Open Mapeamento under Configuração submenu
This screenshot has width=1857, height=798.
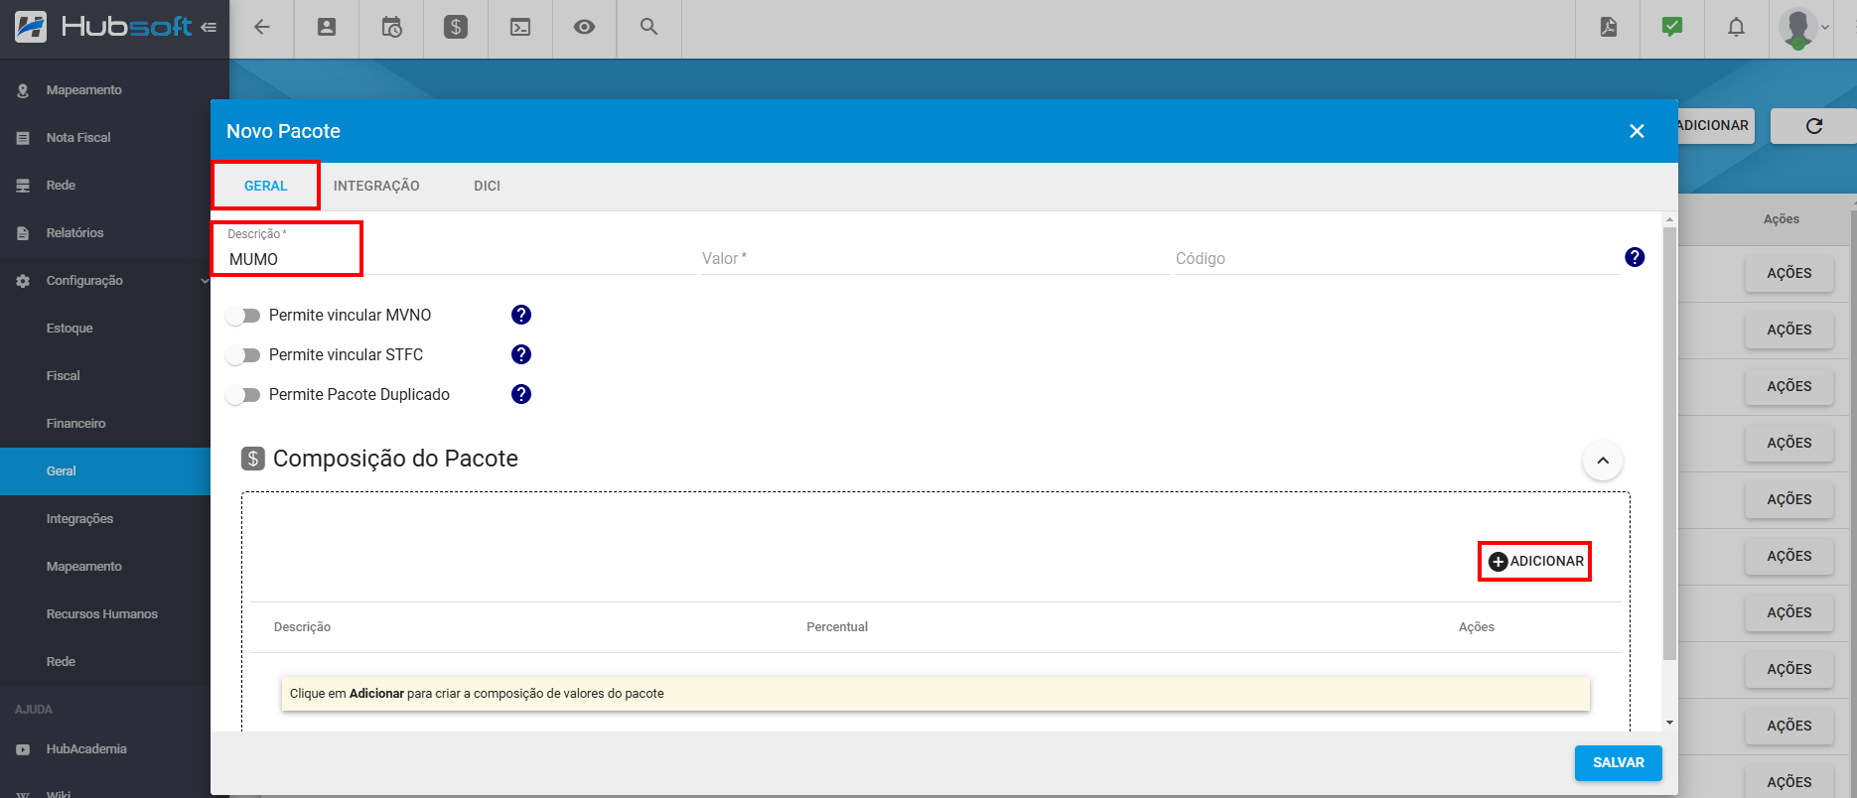(83, 567)
